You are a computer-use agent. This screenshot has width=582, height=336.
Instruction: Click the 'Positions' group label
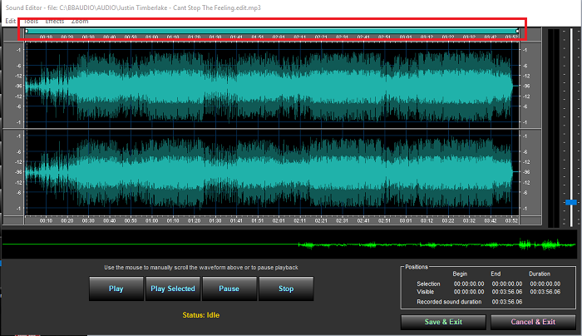[417, 267]
